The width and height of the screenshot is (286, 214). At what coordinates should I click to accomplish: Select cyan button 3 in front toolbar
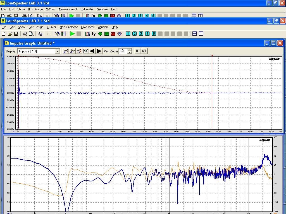coord(141,34)
